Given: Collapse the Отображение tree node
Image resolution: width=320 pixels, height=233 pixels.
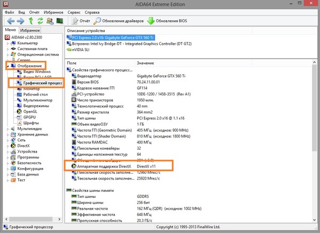Looking at the screenshot, I should pyautogui.click(x=8, y=66).
